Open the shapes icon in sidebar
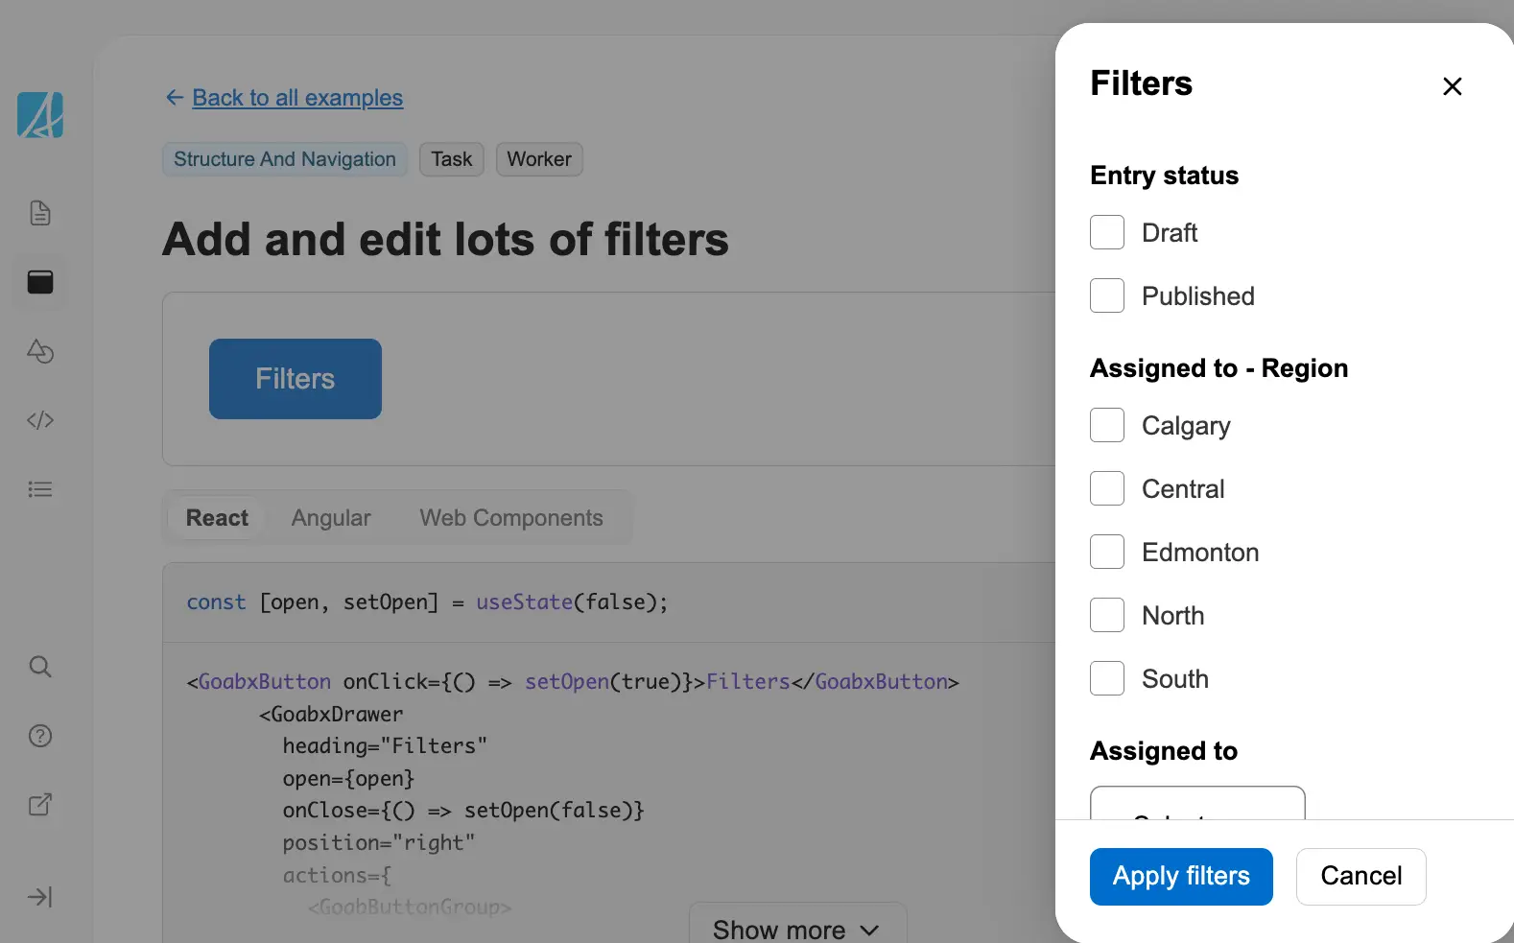Screen dimensions: 1514x943 click(x=40, y=351)
